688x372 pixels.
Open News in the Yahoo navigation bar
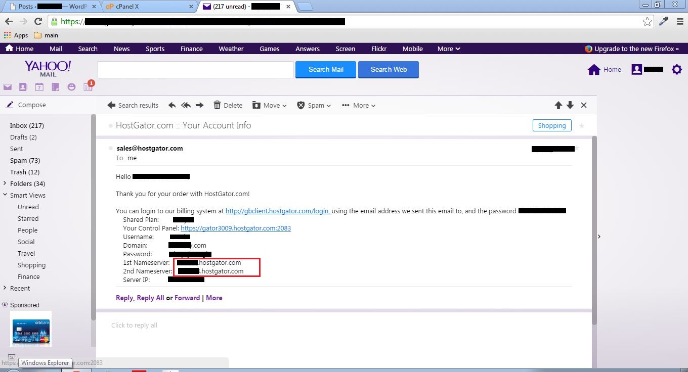(x=122, y=49)
